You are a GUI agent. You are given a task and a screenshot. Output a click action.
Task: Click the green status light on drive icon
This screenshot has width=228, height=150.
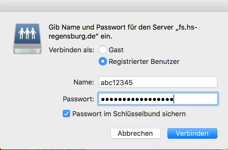36,50
